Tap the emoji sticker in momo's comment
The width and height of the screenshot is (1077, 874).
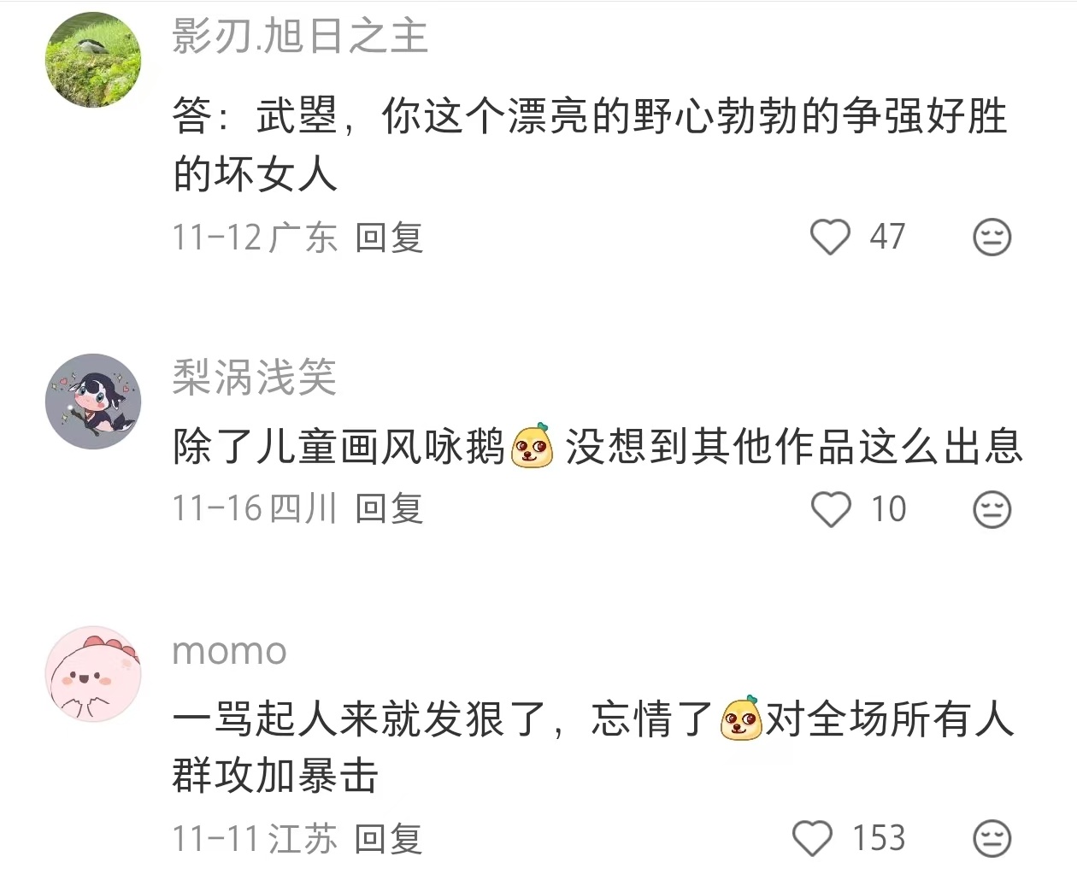tap(741, 719)
